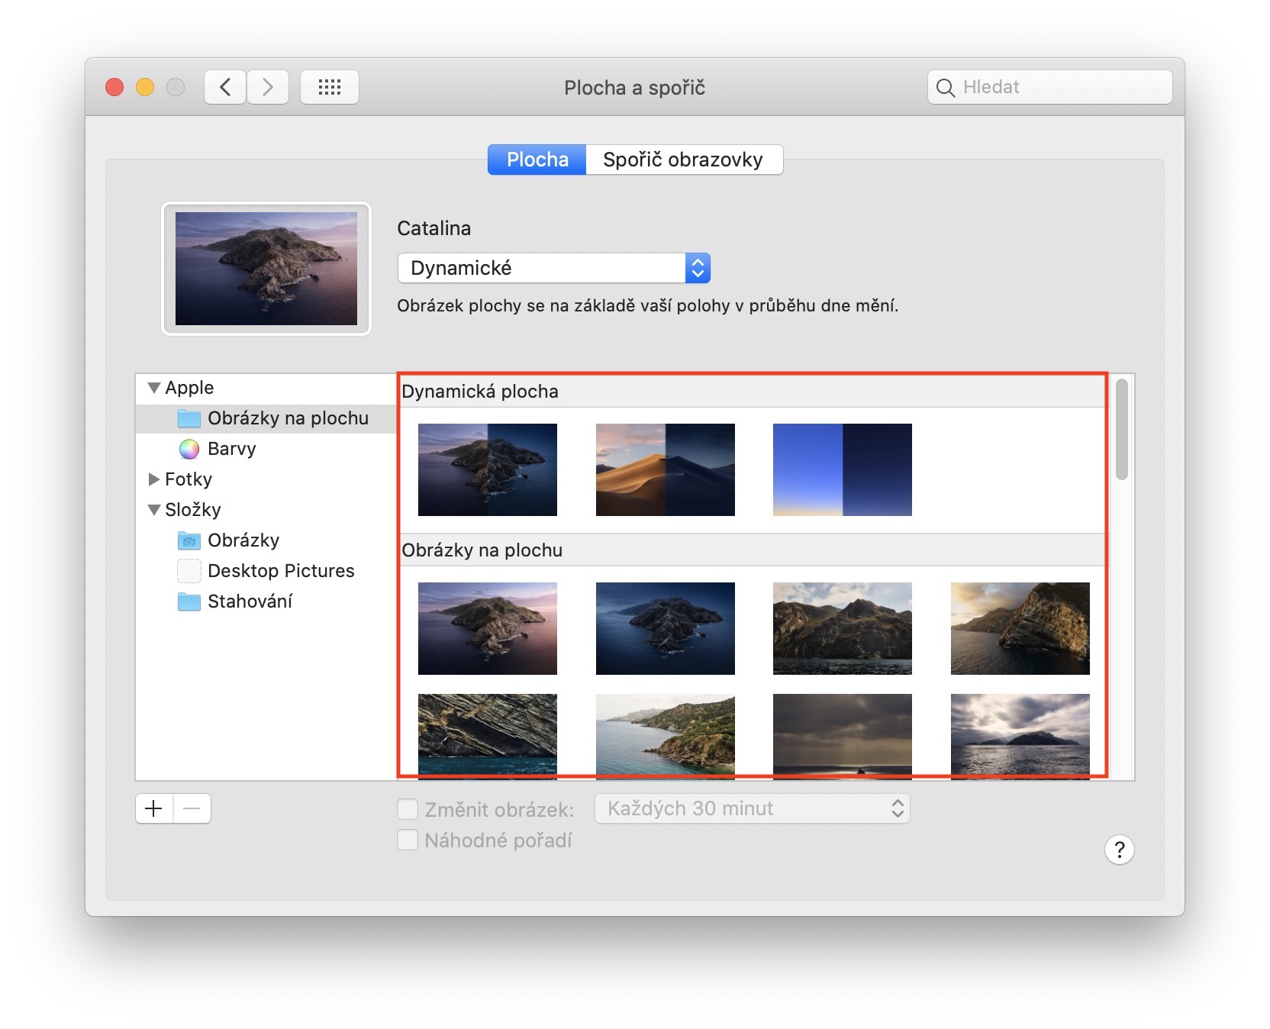The height and width of the screenshot is (1029, 1270).
Task: Collapse the Složky section triangle
Action: [154, 510]
